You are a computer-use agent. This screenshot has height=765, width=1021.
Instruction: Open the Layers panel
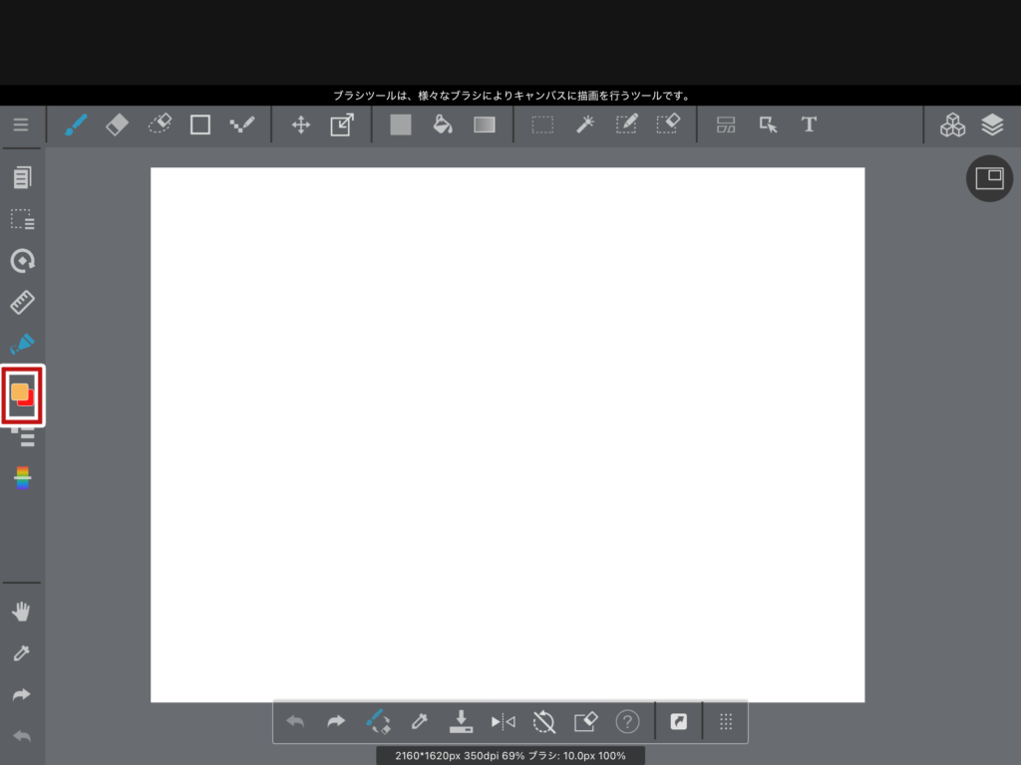coord(991,125)
